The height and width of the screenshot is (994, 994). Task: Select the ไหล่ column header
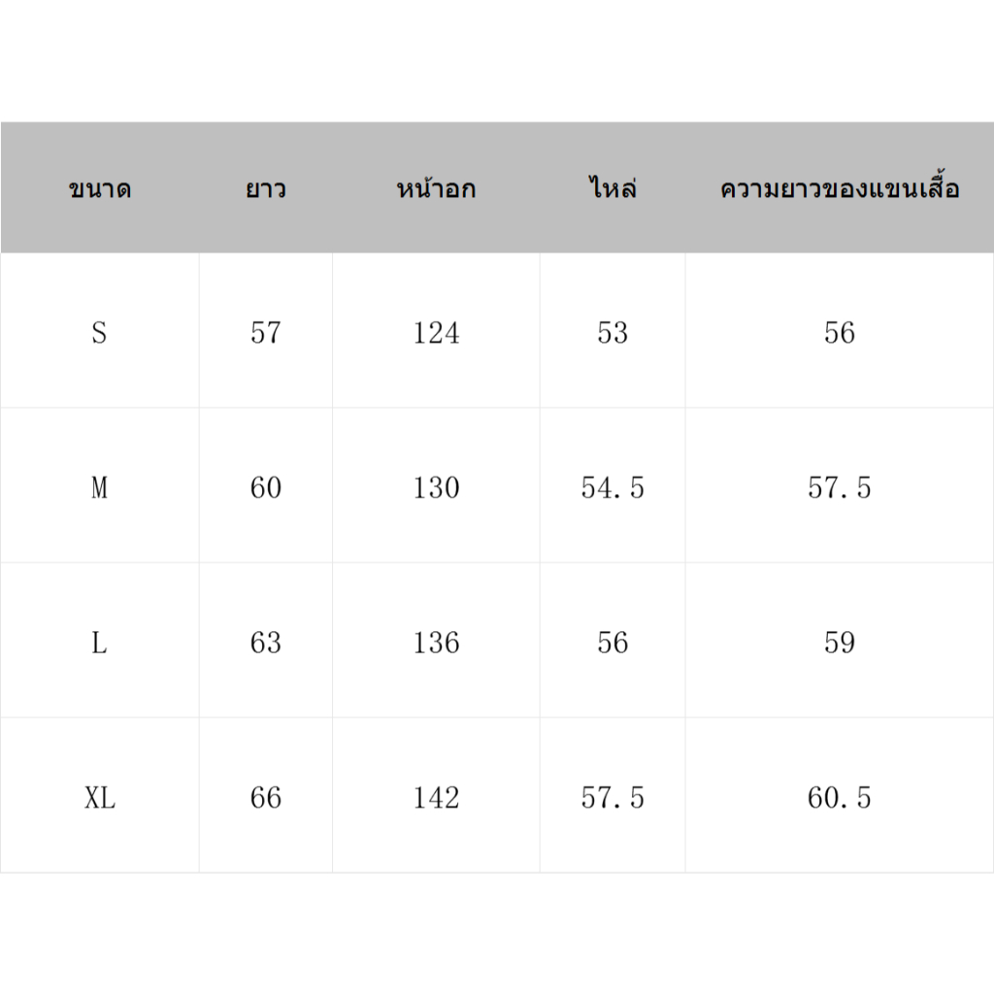pos(613,189)
